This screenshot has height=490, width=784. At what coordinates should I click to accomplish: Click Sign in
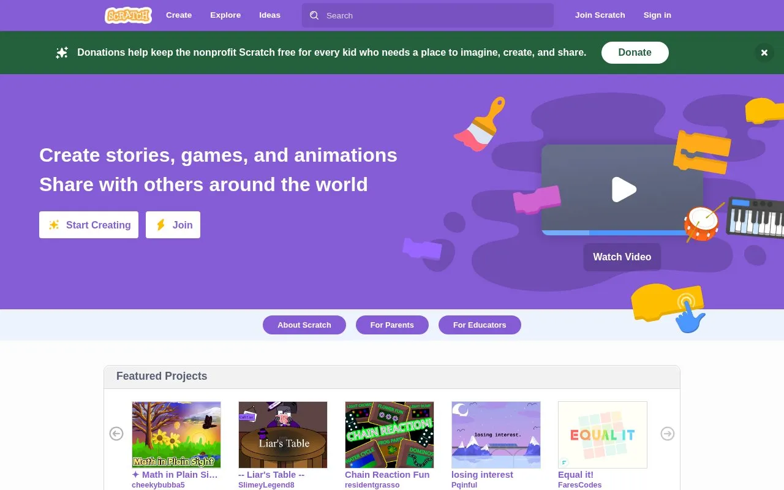(657, 15)
